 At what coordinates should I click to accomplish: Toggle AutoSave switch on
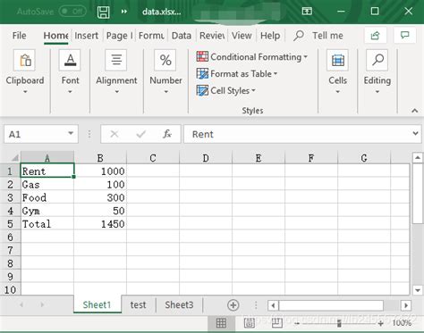(x=72, y=12)
